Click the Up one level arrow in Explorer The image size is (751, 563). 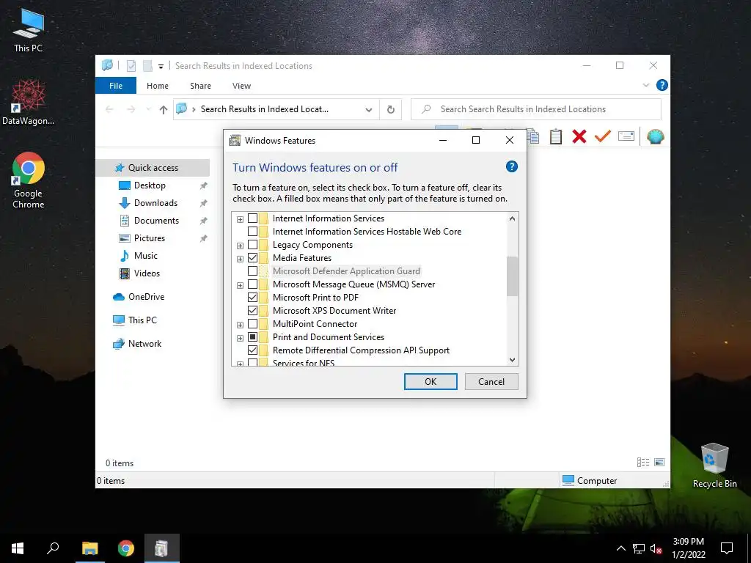point(164,110)
